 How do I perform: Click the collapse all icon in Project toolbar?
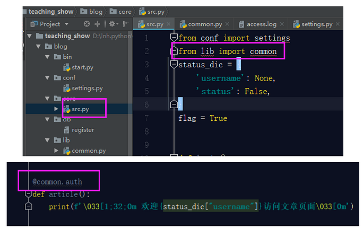click(97, 24)
